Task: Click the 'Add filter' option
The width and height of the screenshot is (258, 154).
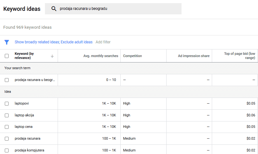Action: point(103,42)
